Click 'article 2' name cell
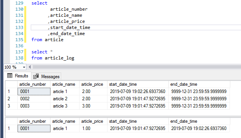 coord(65,99)
